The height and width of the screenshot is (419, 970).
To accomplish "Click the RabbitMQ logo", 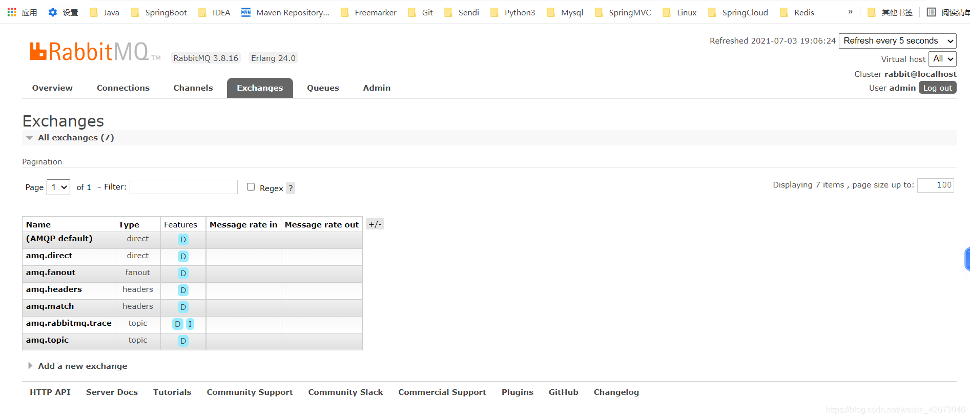I will click(95, 52).
